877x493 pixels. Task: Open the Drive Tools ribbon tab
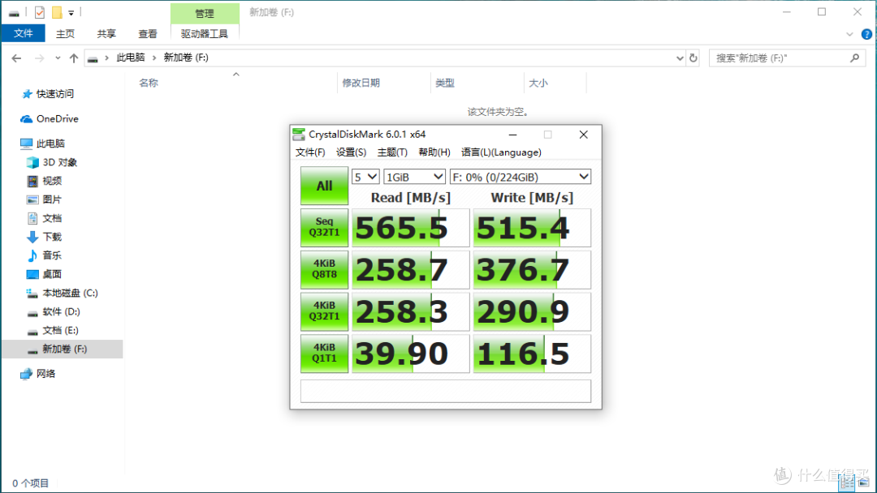pos(205,33)
